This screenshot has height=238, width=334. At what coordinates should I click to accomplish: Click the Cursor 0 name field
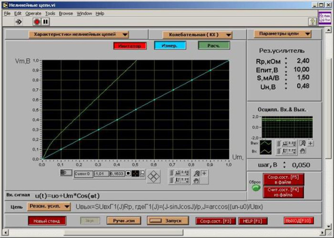(83, 174)
